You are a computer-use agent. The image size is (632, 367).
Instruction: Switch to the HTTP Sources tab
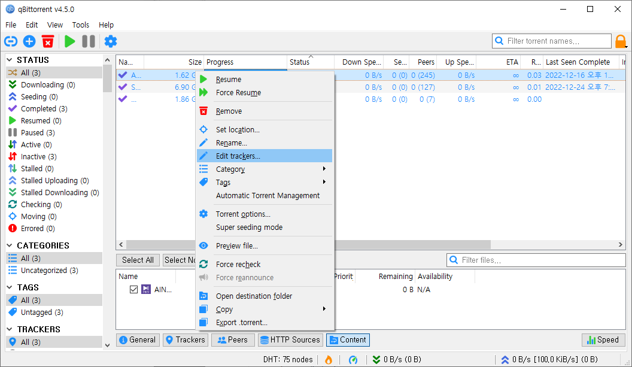tap(291, 340)
